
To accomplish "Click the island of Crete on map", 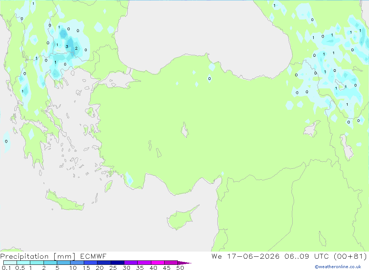I will (65, 201).
